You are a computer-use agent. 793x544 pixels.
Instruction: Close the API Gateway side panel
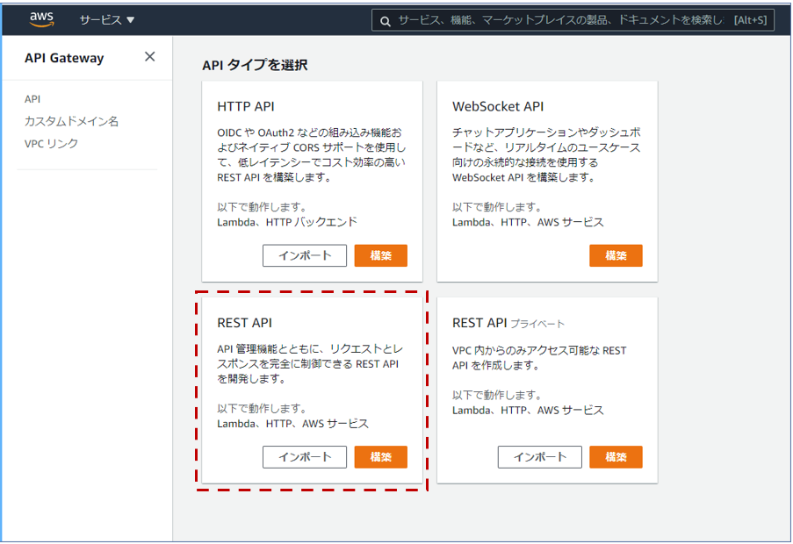148,57
